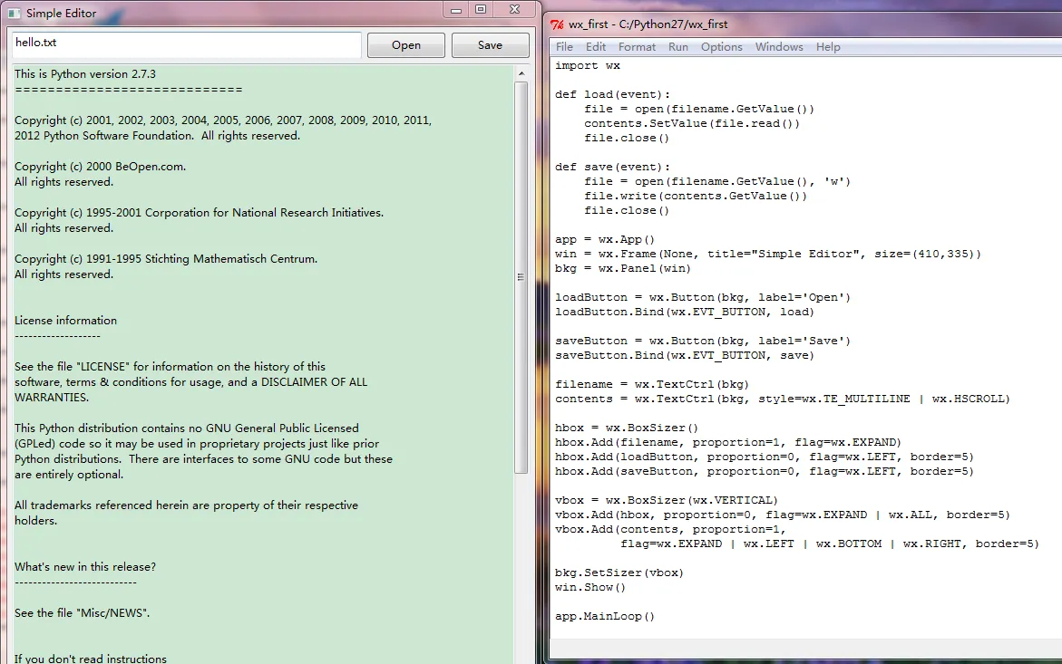This screenshot has width=1062, height=664.
Task: Click the 'hbox = wx.BoxSizer()' line
Action: coord(627,428)
